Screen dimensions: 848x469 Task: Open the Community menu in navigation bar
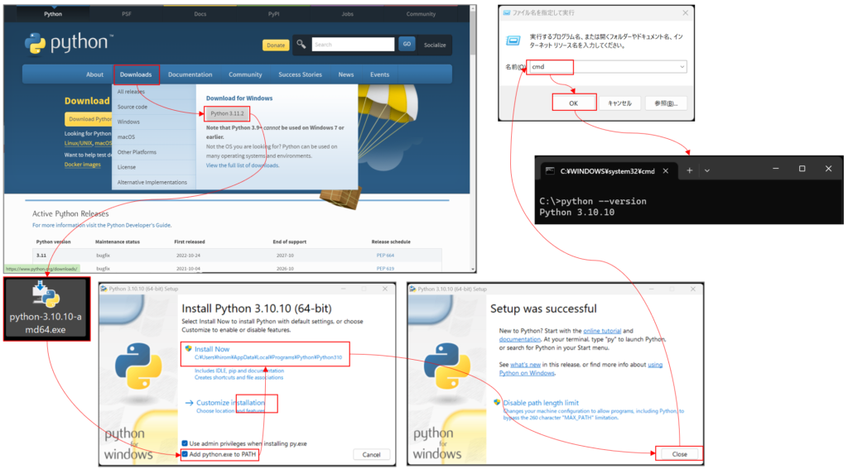click(245, 74)
